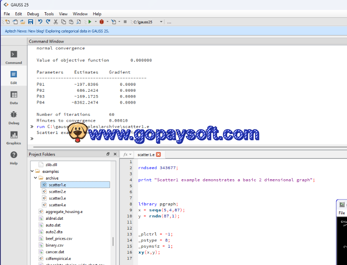
Task: Close the scatter1.e editor tab
Action: click(159, 155)
